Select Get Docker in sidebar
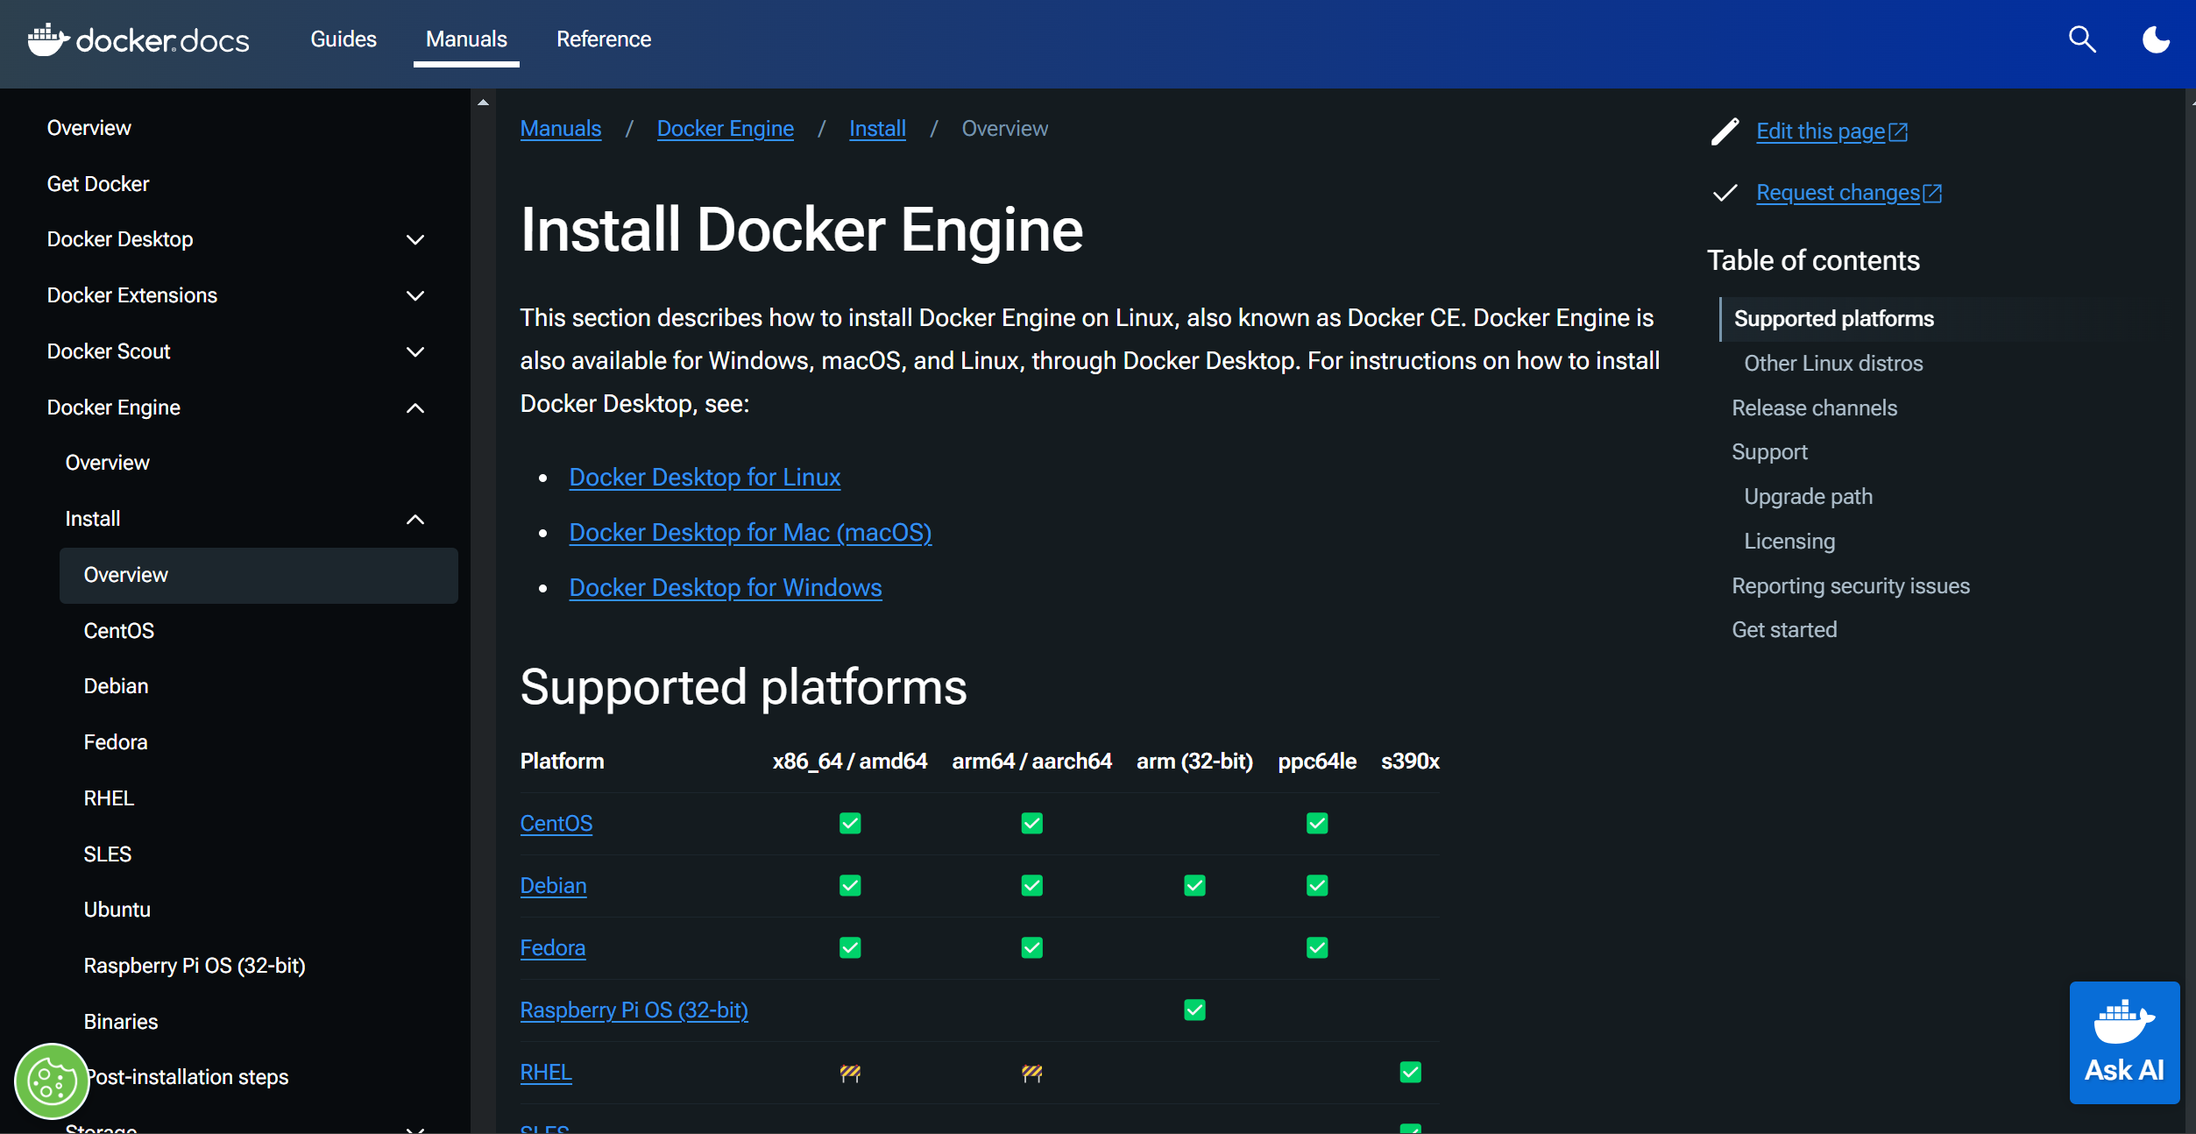This screenshot has width=2196, height=1134. pyautogui.click(x=98, y=184)
